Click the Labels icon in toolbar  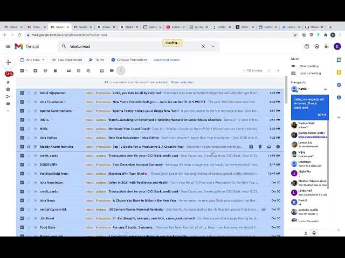click(x=112, y=70)
